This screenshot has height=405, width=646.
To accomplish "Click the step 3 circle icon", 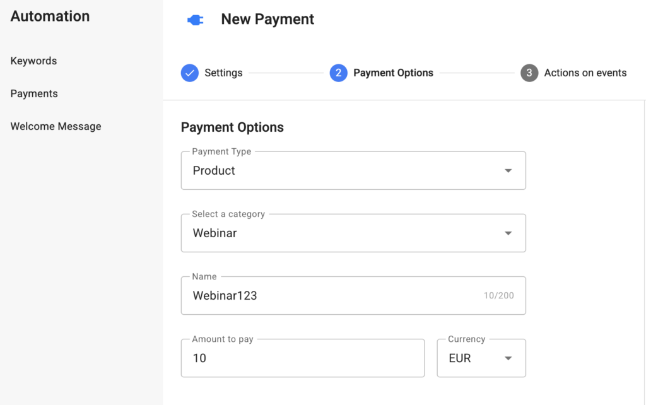I will tap(529, 73).
